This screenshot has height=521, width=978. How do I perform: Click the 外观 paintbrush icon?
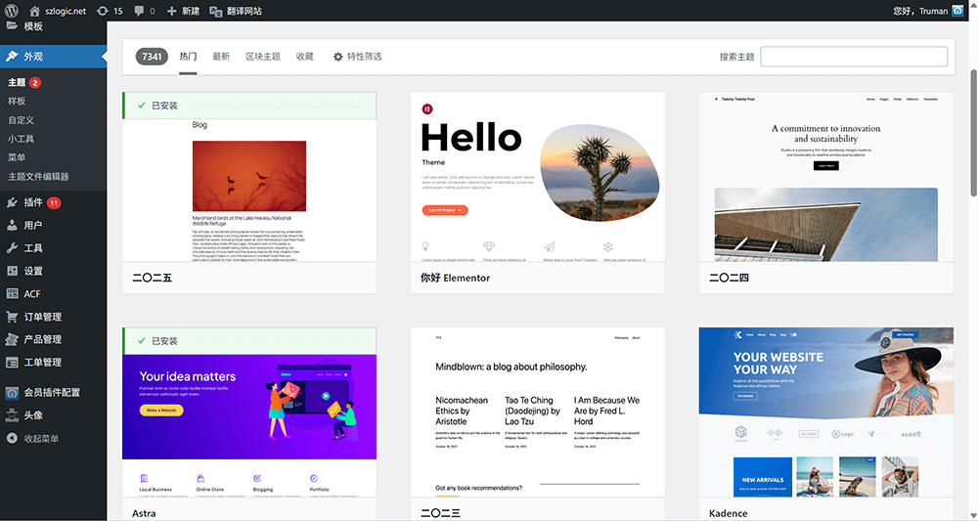point(12,56)
